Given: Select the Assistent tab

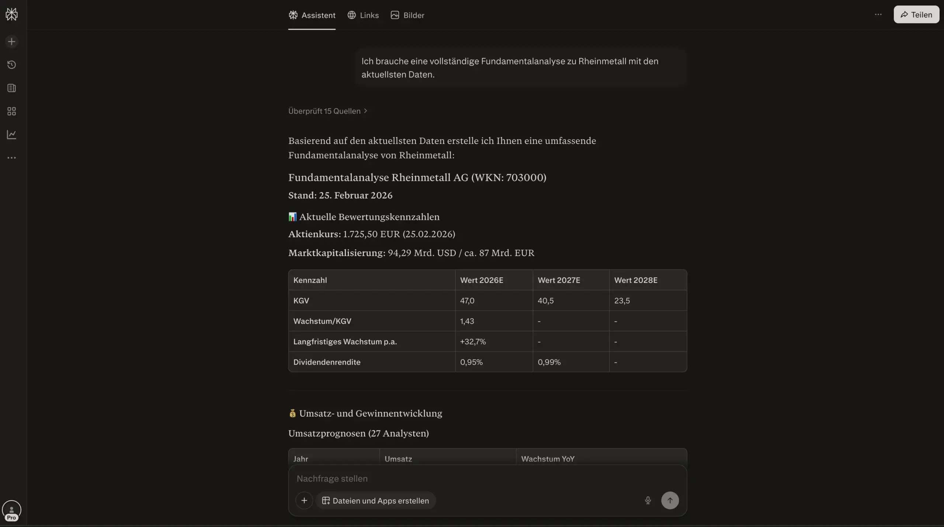Looking at the screenshot, I should (312, 15).
